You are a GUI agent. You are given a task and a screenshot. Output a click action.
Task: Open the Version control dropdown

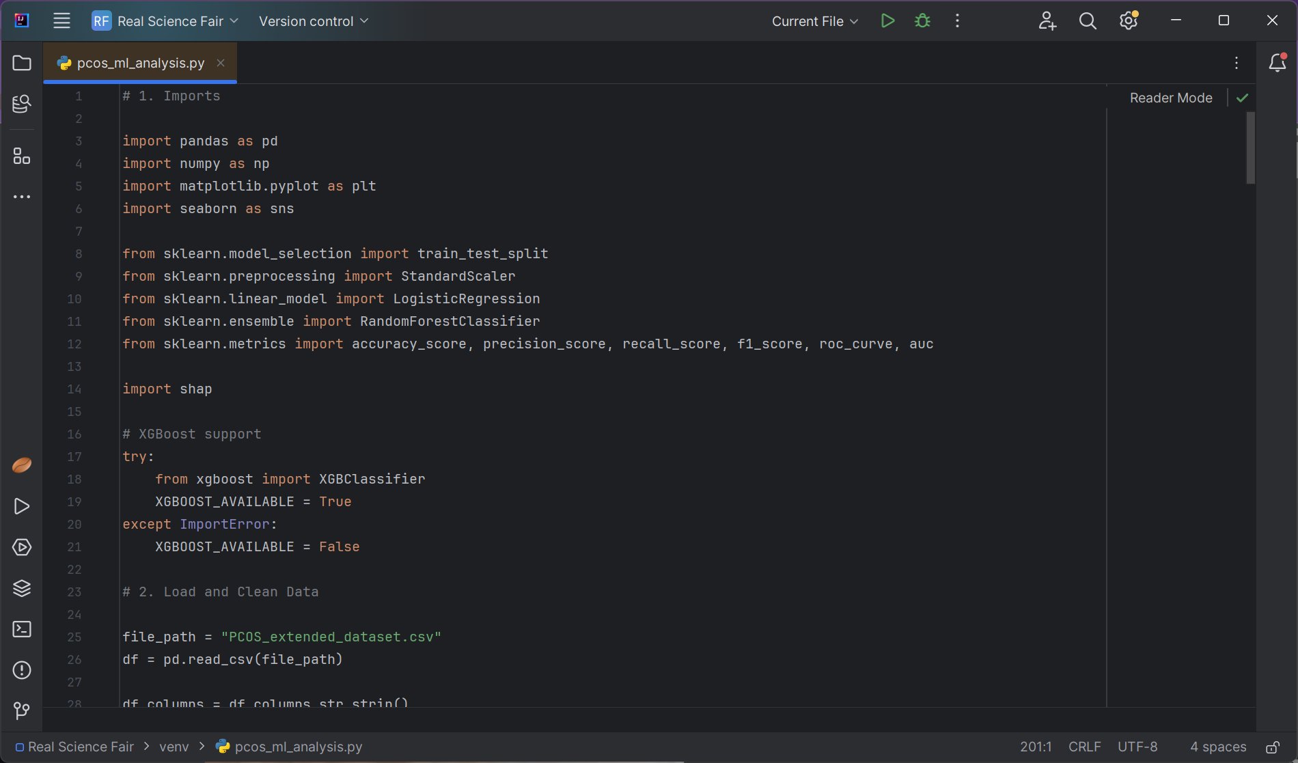[x=314, y=21]
